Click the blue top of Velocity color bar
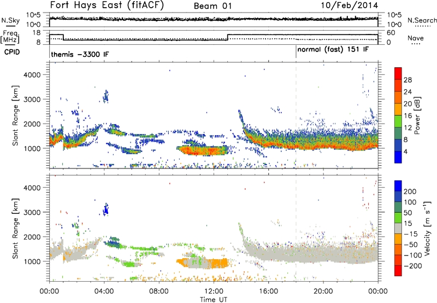This screenshot has width=437, height=303. point(398,186)
